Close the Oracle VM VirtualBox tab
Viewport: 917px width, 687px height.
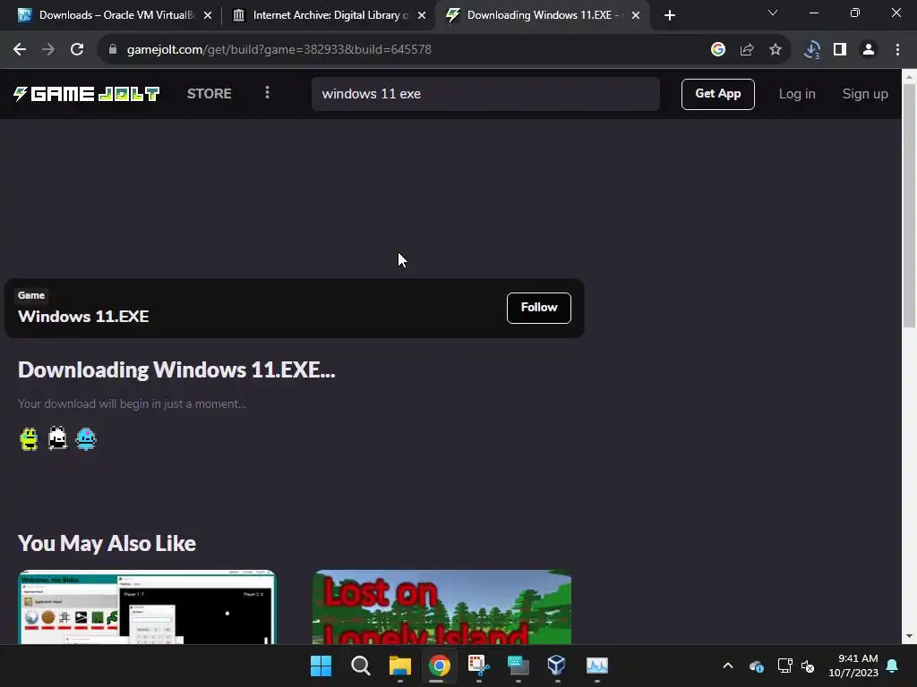(x=208, y=16)
